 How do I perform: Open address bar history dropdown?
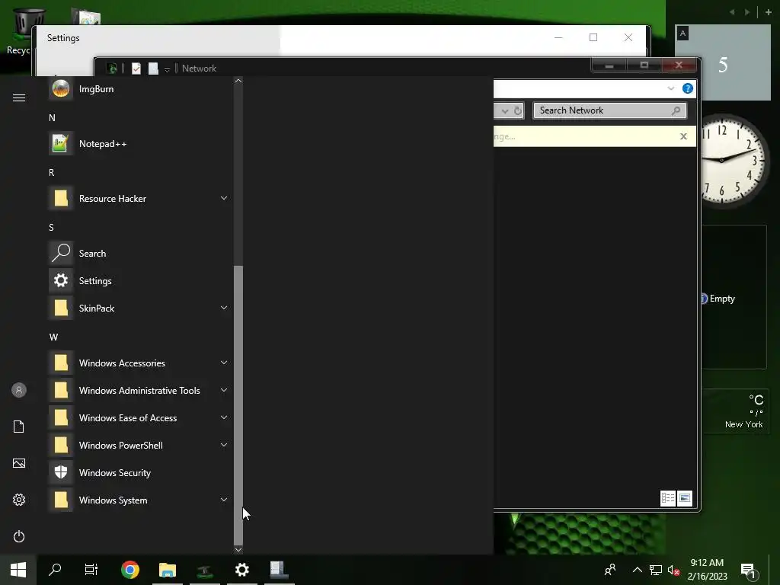click(x=505, y=110)
